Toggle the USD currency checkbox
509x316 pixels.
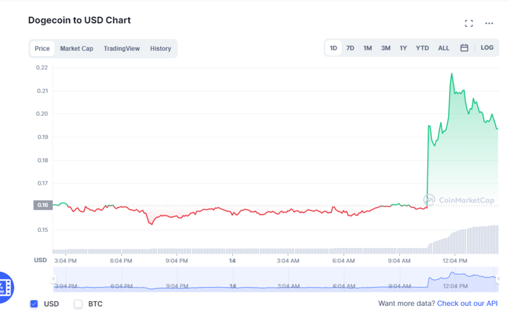[x=34, y=304]
